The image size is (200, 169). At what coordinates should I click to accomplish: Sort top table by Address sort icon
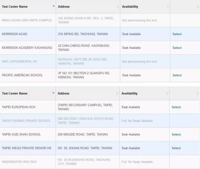coord(117,7)
